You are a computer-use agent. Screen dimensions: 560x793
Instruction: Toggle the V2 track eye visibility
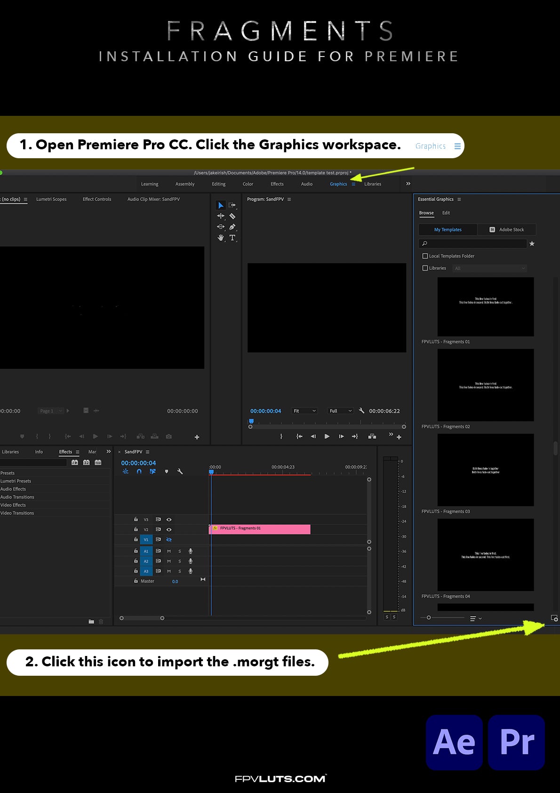[169, 529]
